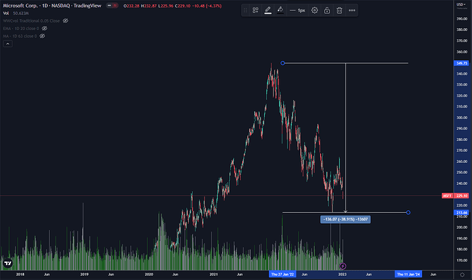
Task: Click the EMA 1D 20 close 0 label
Action: point(21,28)
